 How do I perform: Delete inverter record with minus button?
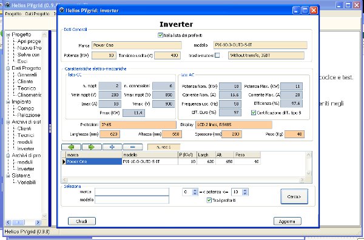pos(133,147)
